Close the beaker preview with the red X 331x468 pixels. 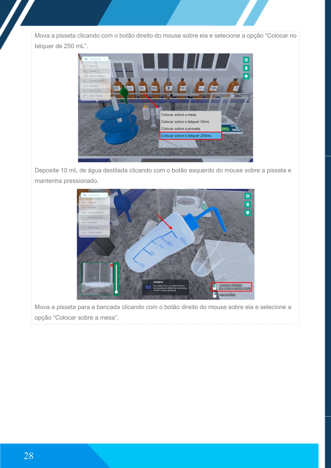(112, 265)
